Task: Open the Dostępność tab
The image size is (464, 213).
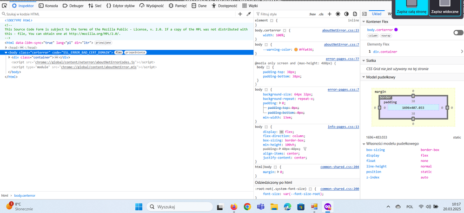Action: [224, 6]
